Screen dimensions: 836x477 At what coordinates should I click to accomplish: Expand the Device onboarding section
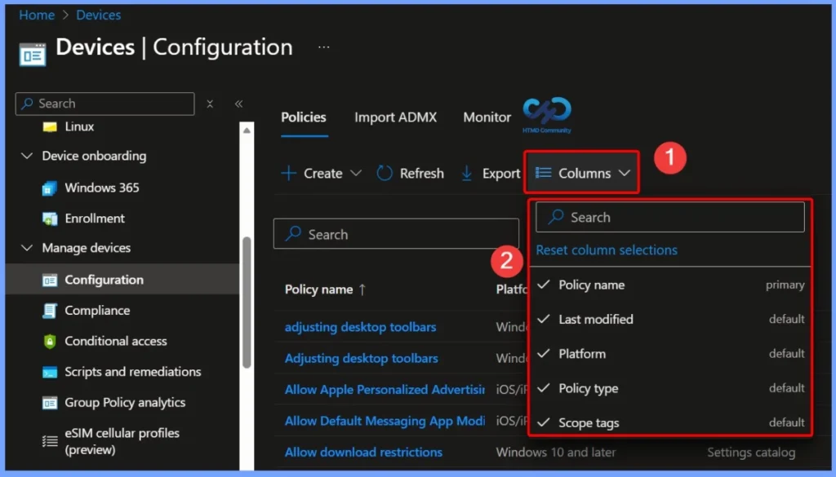(x=27, y=156)
